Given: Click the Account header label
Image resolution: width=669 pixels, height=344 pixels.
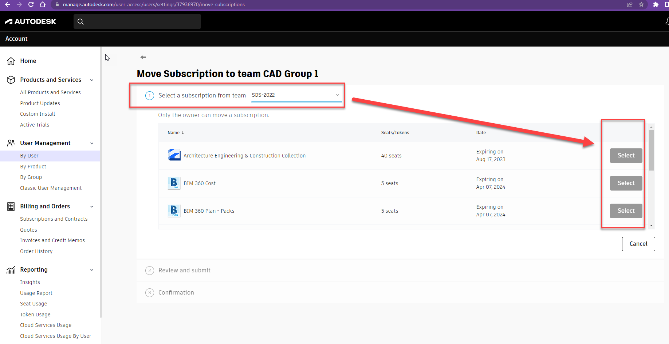Looking at the screenshot, I should pyautogui.click(x=16, y=39).
